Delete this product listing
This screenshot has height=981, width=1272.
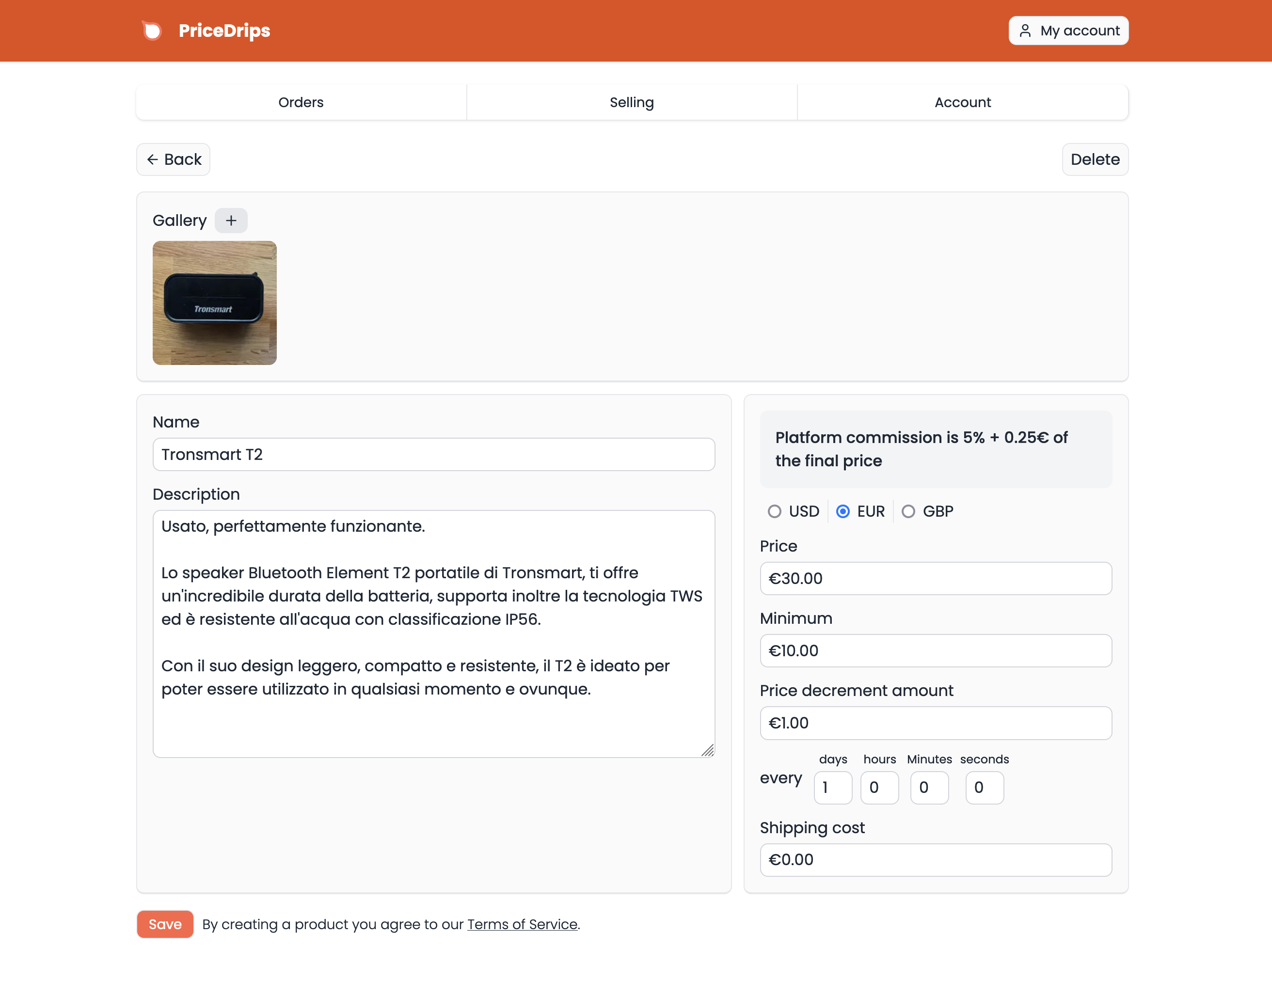1095,159
